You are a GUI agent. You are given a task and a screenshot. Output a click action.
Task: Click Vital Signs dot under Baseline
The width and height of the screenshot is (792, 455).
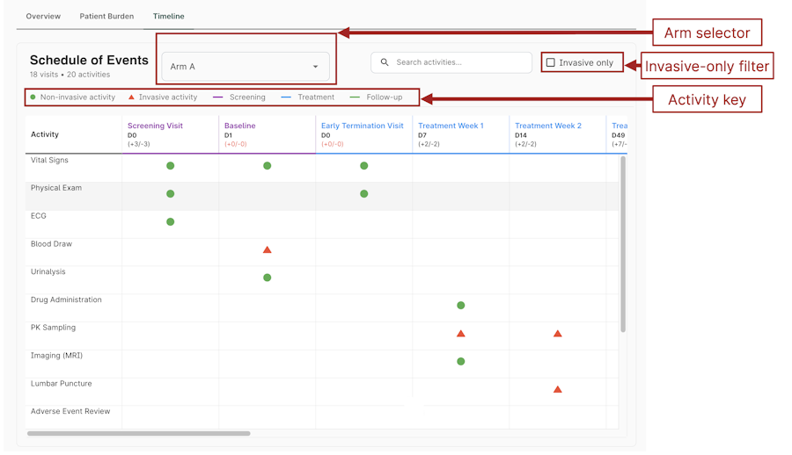pyautogui.click(x=268, y=165)
